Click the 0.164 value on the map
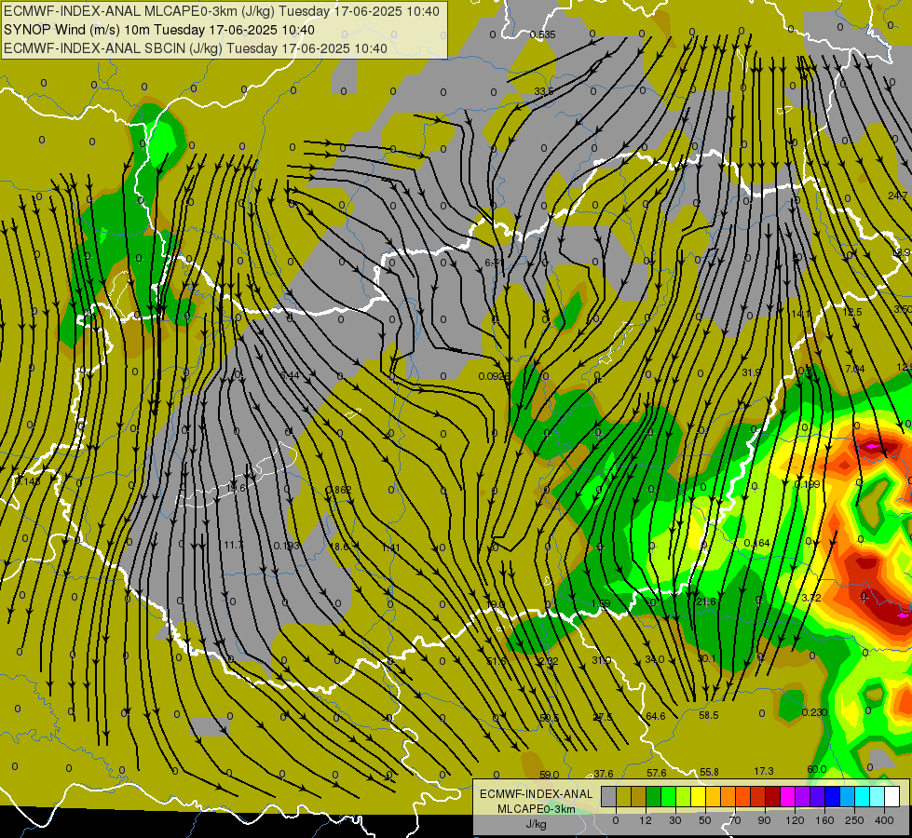This screenshot has height=838, width=912. 757,543
